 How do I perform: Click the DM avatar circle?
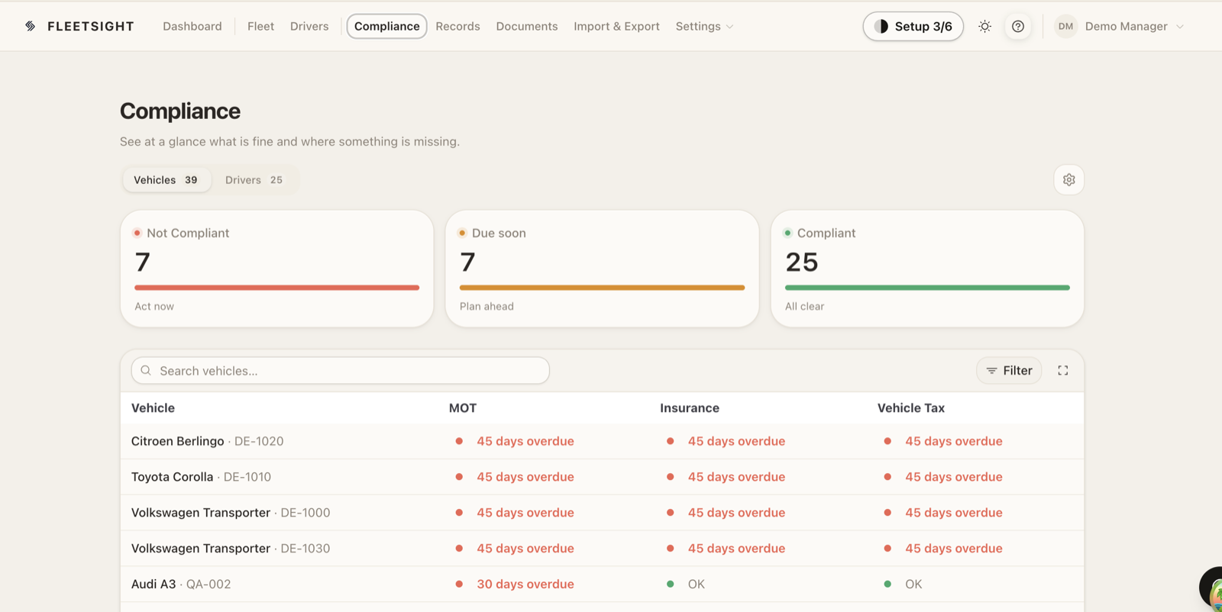(x=1066, y=26)
